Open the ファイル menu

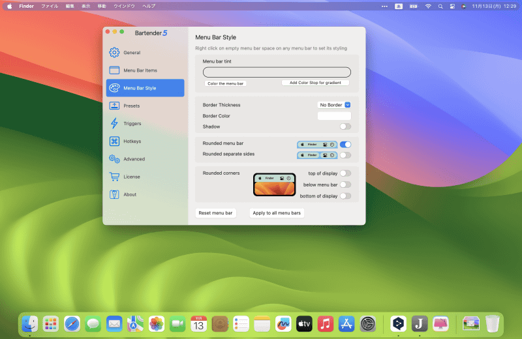click(50, 7)
